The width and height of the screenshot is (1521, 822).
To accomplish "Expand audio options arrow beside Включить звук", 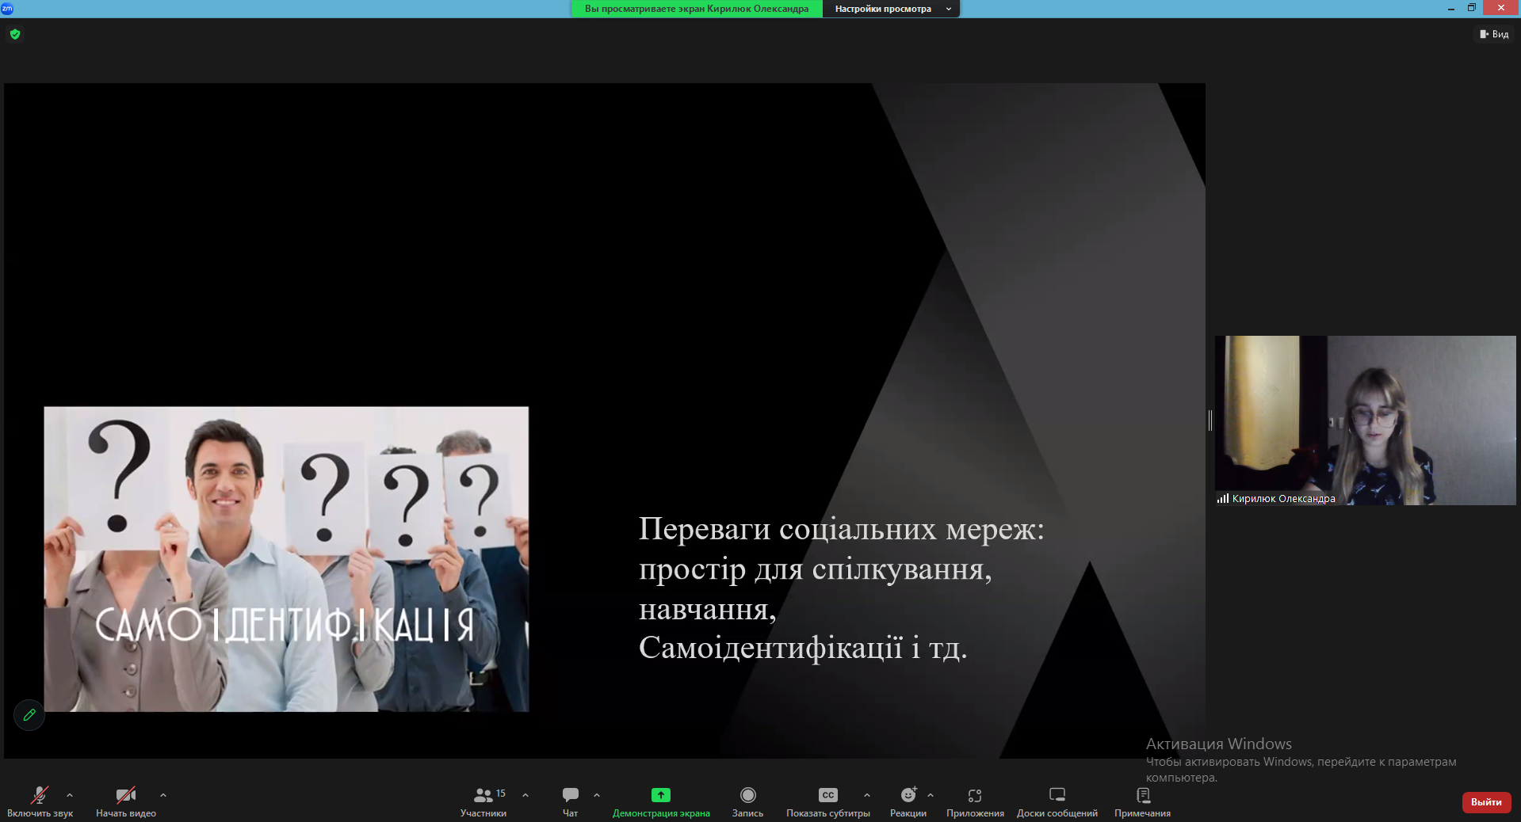I will point(70,795).
